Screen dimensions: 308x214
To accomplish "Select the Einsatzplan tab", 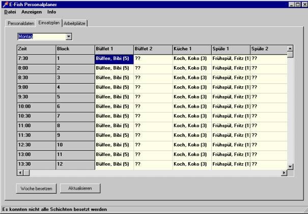I will (x=47, y=23).
